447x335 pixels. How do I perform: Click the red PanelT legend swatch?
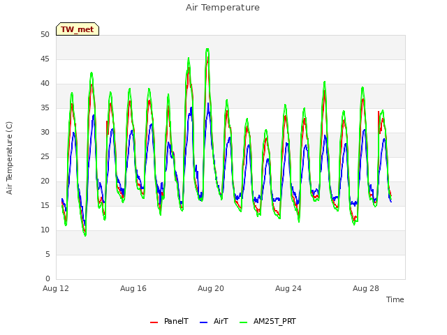tap(154, 322)
